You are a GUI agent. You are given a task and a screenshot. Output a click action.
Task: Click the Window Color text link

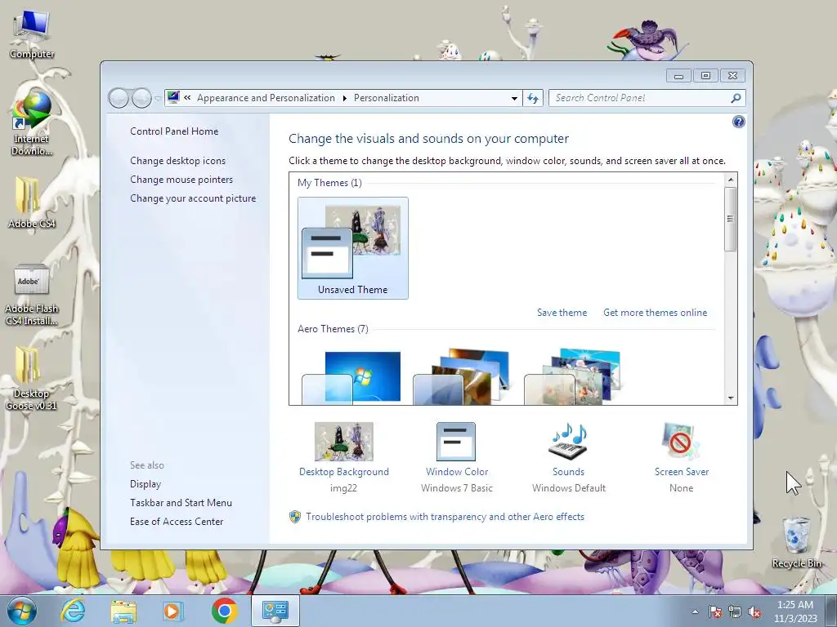pyautogui.click(x=457, y=472)
